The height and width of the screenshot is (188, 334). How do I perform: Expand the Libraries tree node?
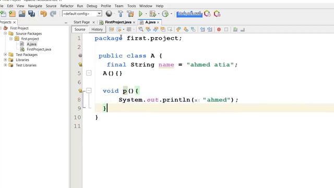pos(5,60)
